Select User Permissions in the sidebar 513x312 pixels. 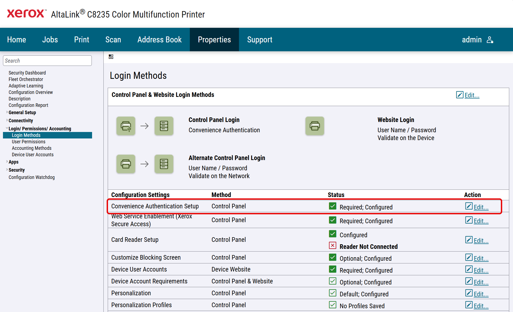click(x=29, y=142)
